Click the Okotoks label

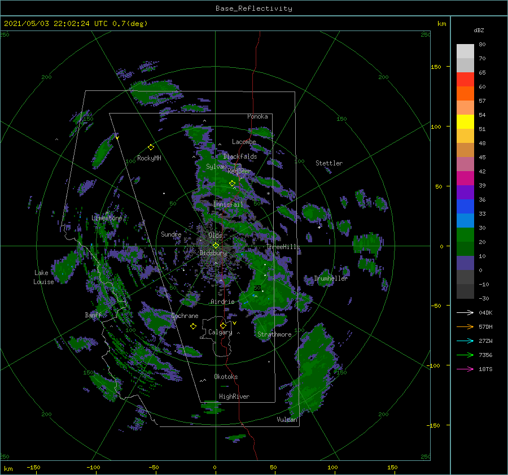click(226, 377)
